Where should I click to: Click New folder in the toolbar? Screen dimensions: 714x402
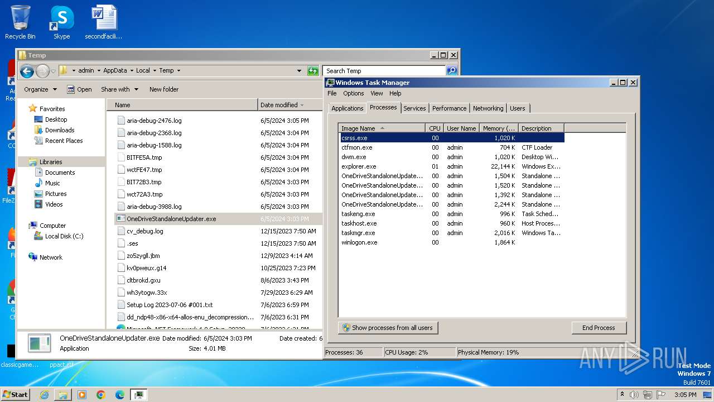coord(164,89)
